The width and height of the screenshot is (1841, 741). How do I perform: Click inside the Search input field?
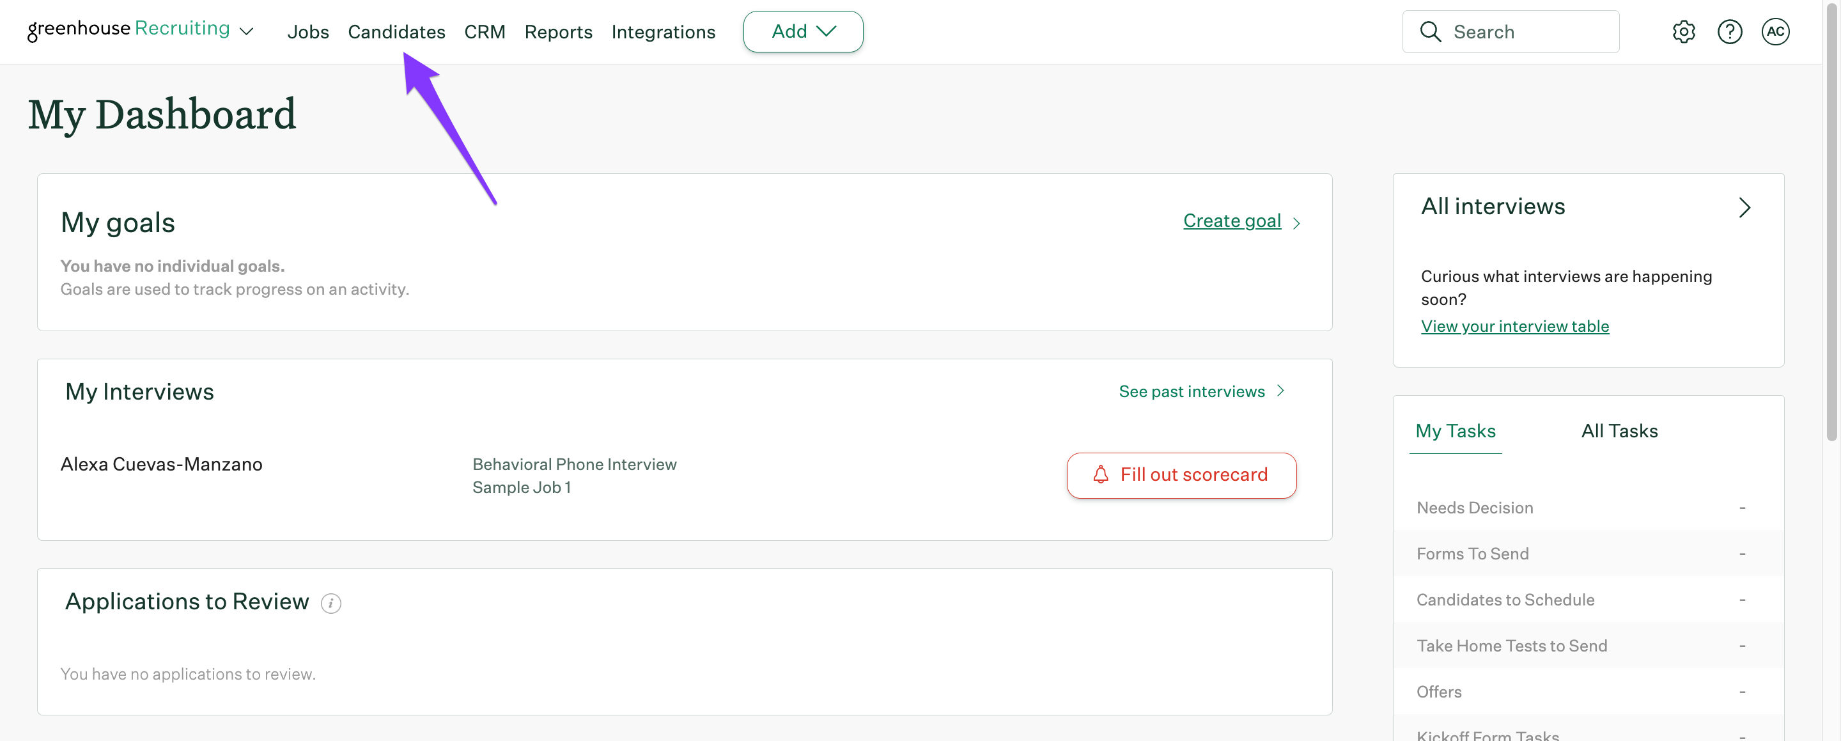click(x=1530, y=31)
